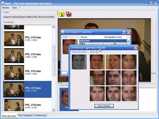Open the Window menu

pos(6,8)
